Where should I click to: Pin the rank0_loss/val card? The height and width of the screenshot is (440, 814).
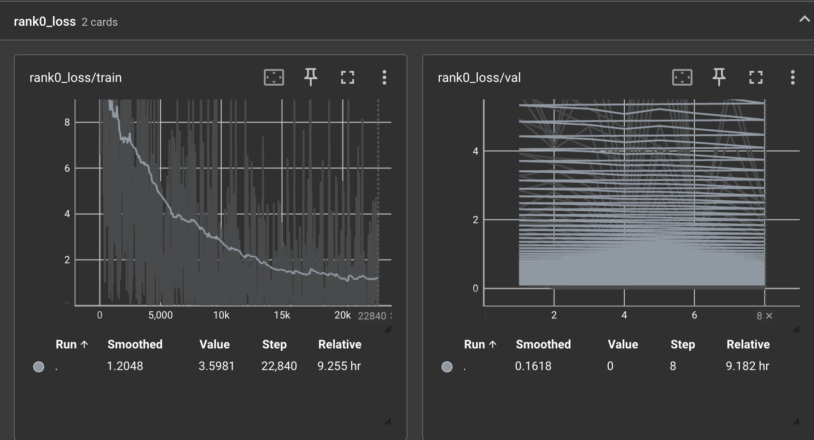719,77
